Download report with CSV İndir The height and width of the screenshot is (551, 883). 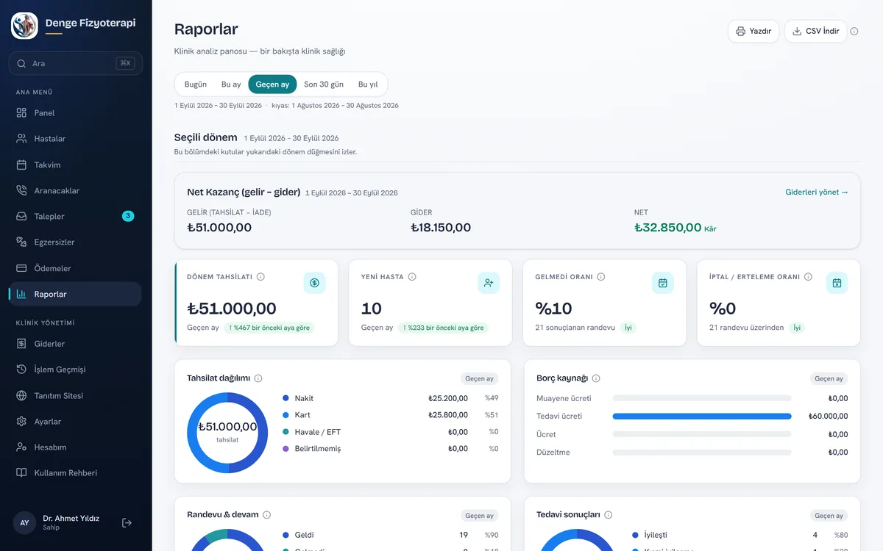(x=816, y=32)
